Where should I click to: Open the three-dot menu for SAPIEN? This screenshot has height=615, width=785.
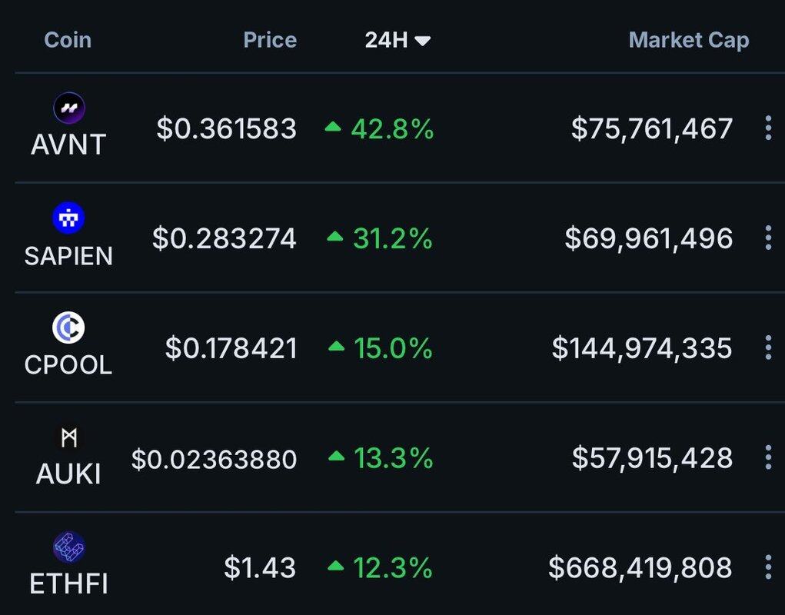768,238
